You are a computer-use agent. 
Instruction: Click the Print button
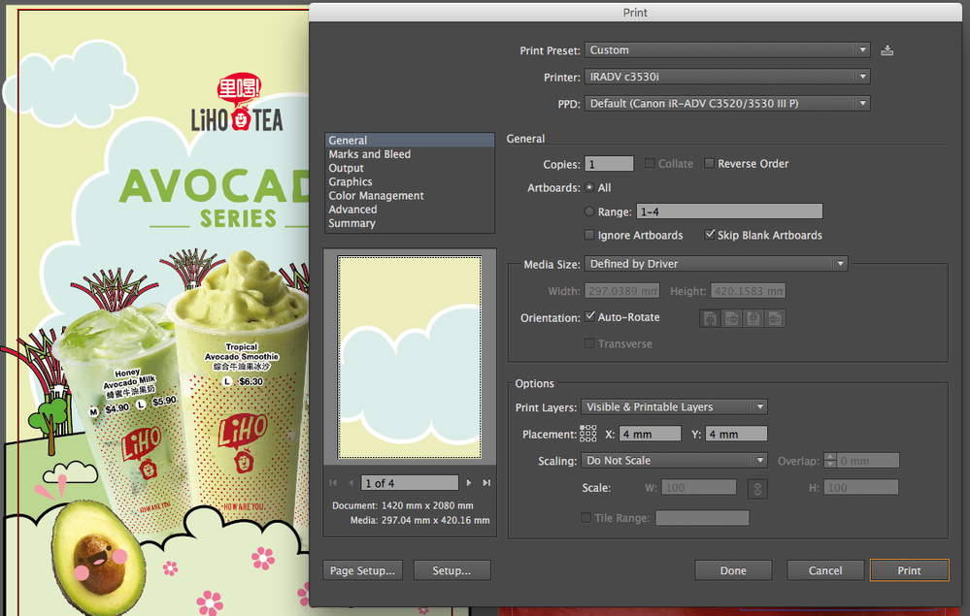(910, 570)
